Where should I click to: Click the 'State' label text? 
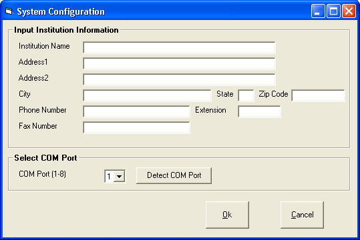coord(225,94)
